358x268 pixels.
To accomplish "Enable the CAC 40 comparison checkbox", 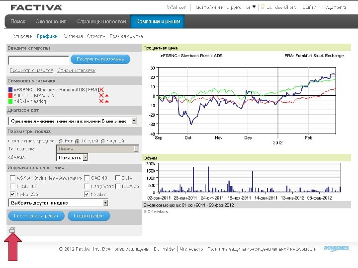I will pos(87,178).
